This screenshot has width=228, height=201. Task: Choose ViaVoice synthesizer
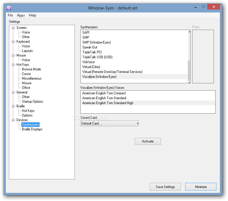[134, 62]
